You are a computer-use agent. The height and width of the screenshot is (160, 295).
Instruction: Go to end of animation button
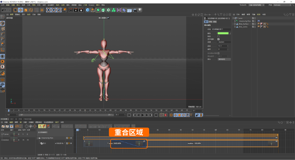pos(156,115)
